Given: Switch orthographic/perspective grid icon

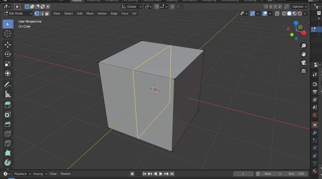Looking at the screenshot, I should pyautogui.click(x=304, y=71).
